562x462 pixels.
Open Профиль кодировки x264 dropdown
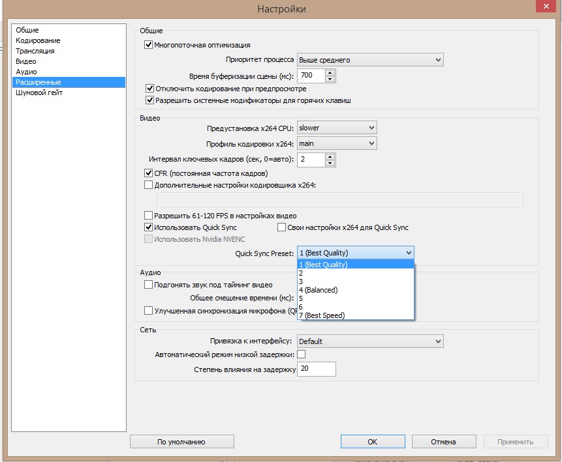pos(337,143)
